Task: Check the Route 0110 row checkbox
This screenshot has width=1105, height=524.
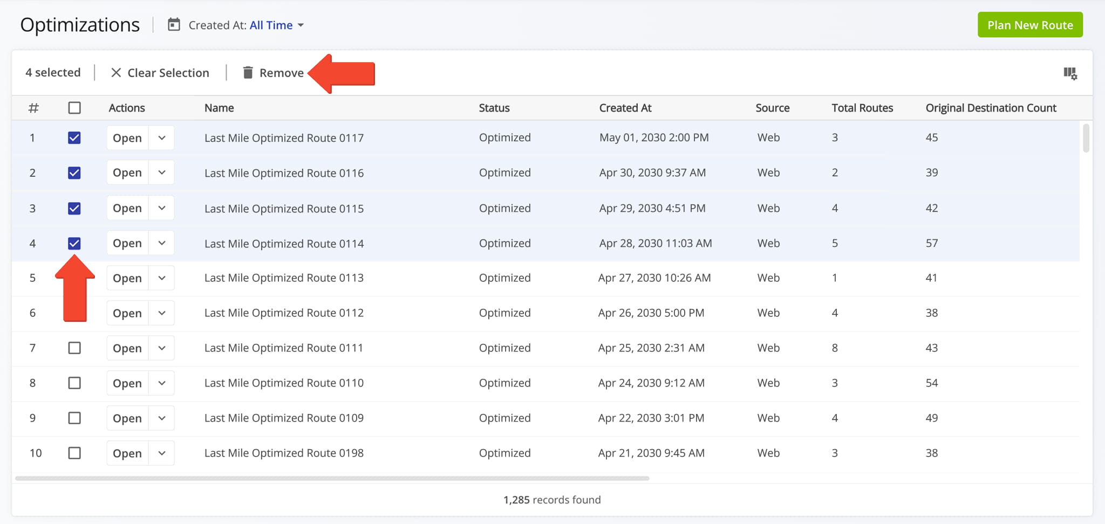Action: 74,383
